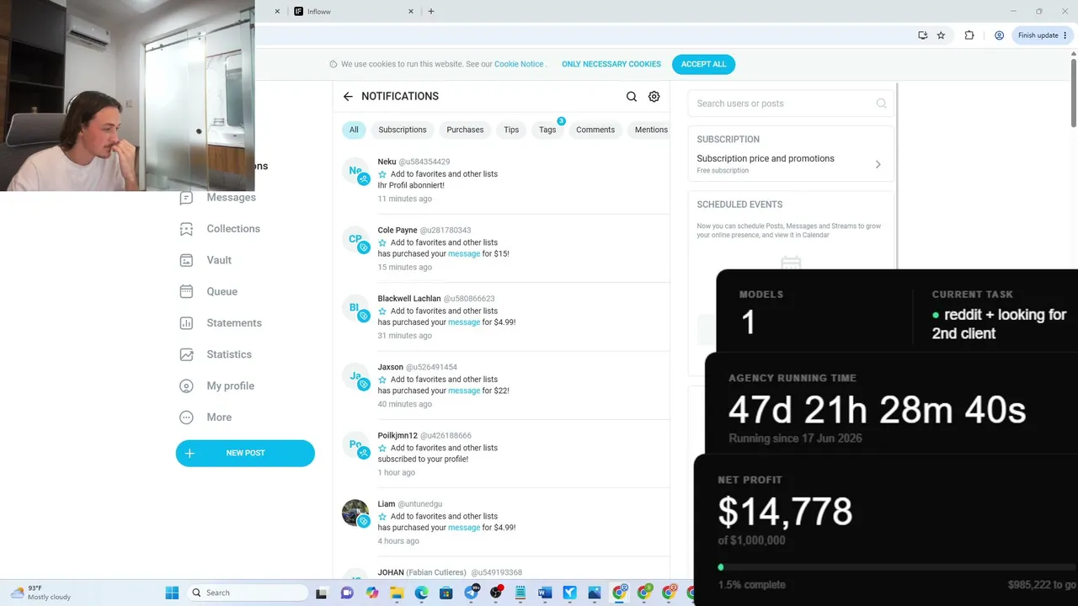The height and width of the screenshot is (606, 1078).
Task: Open Microsoft Edge from the taskbar
Action: pos(422,593)
